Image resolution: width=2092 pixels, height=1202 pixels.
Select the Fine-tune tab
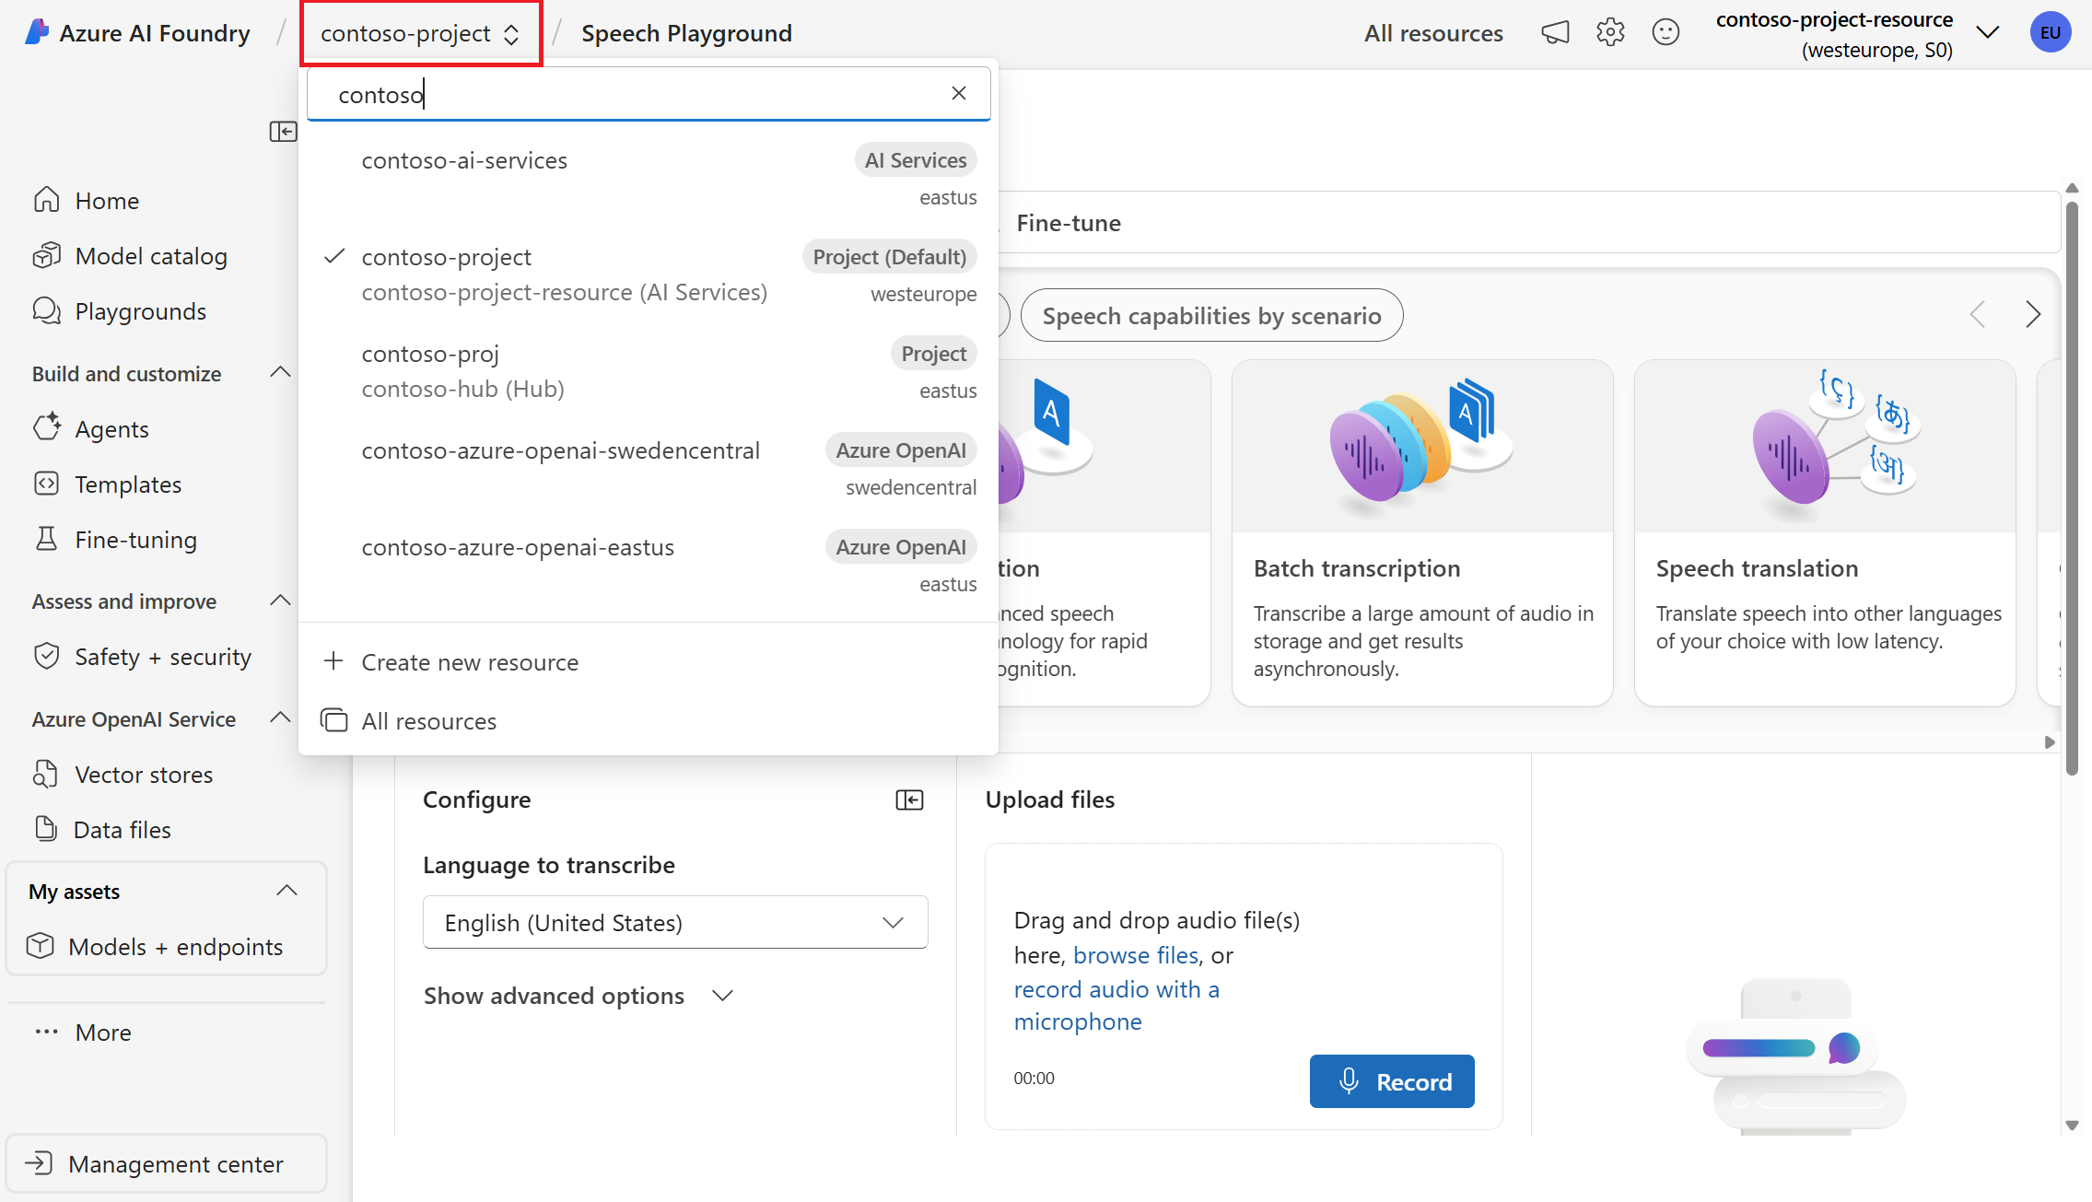[x=1069, y=223]
